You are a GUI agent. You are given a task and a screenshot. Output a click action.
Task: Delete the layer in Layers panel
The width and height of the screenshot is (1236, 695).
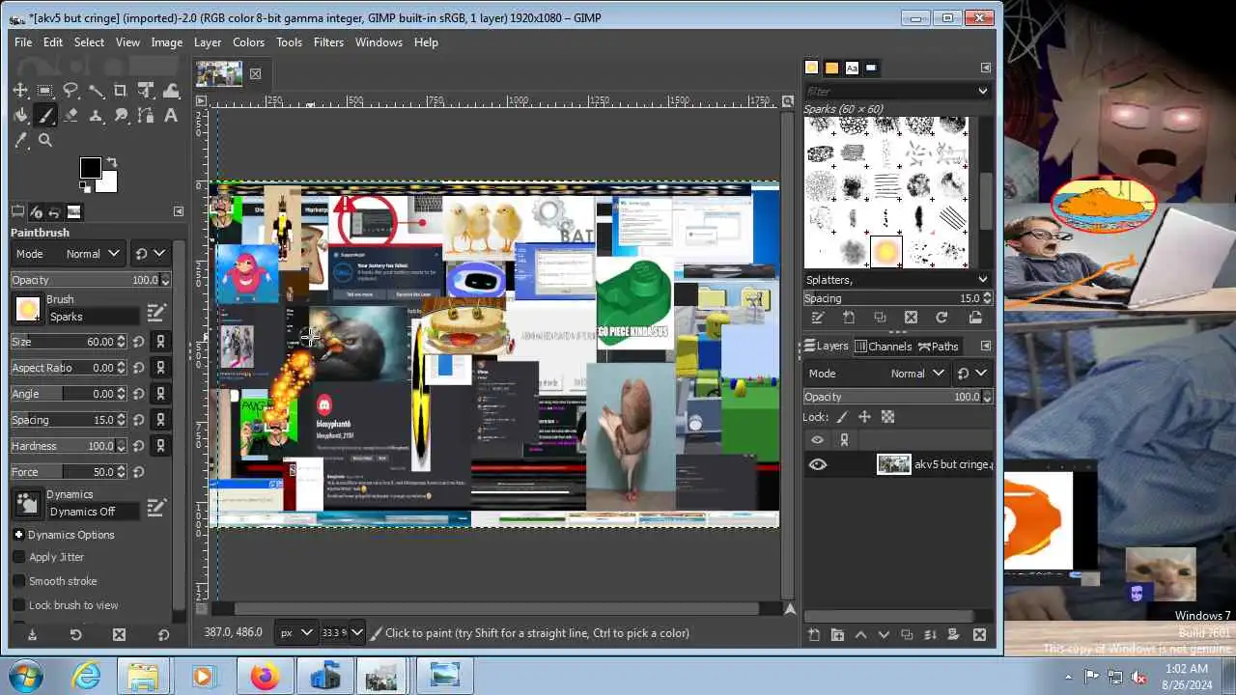click(979, 635)
